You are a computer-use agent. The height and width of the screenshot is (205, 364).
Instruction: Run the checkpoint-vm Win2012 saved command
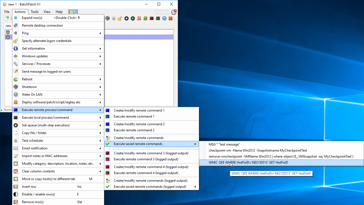[258, 150]
